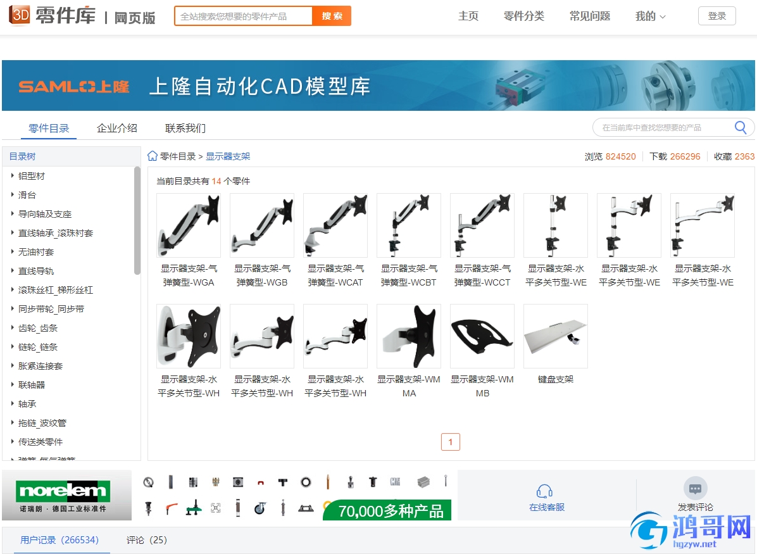The height and width of the screenshot is (554, 757).
Task: Switch to the 零件目录 tab
Action: (49, 128)
